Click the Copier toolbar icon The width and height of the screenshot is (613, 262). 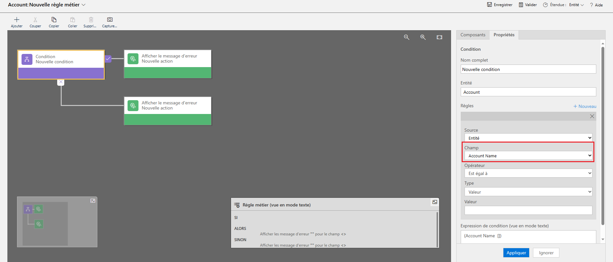coord(54,20)
